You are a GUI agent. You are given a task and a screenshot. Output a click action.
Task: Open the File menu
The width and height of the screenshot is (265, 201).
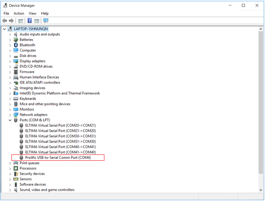[x=6, y=14]
